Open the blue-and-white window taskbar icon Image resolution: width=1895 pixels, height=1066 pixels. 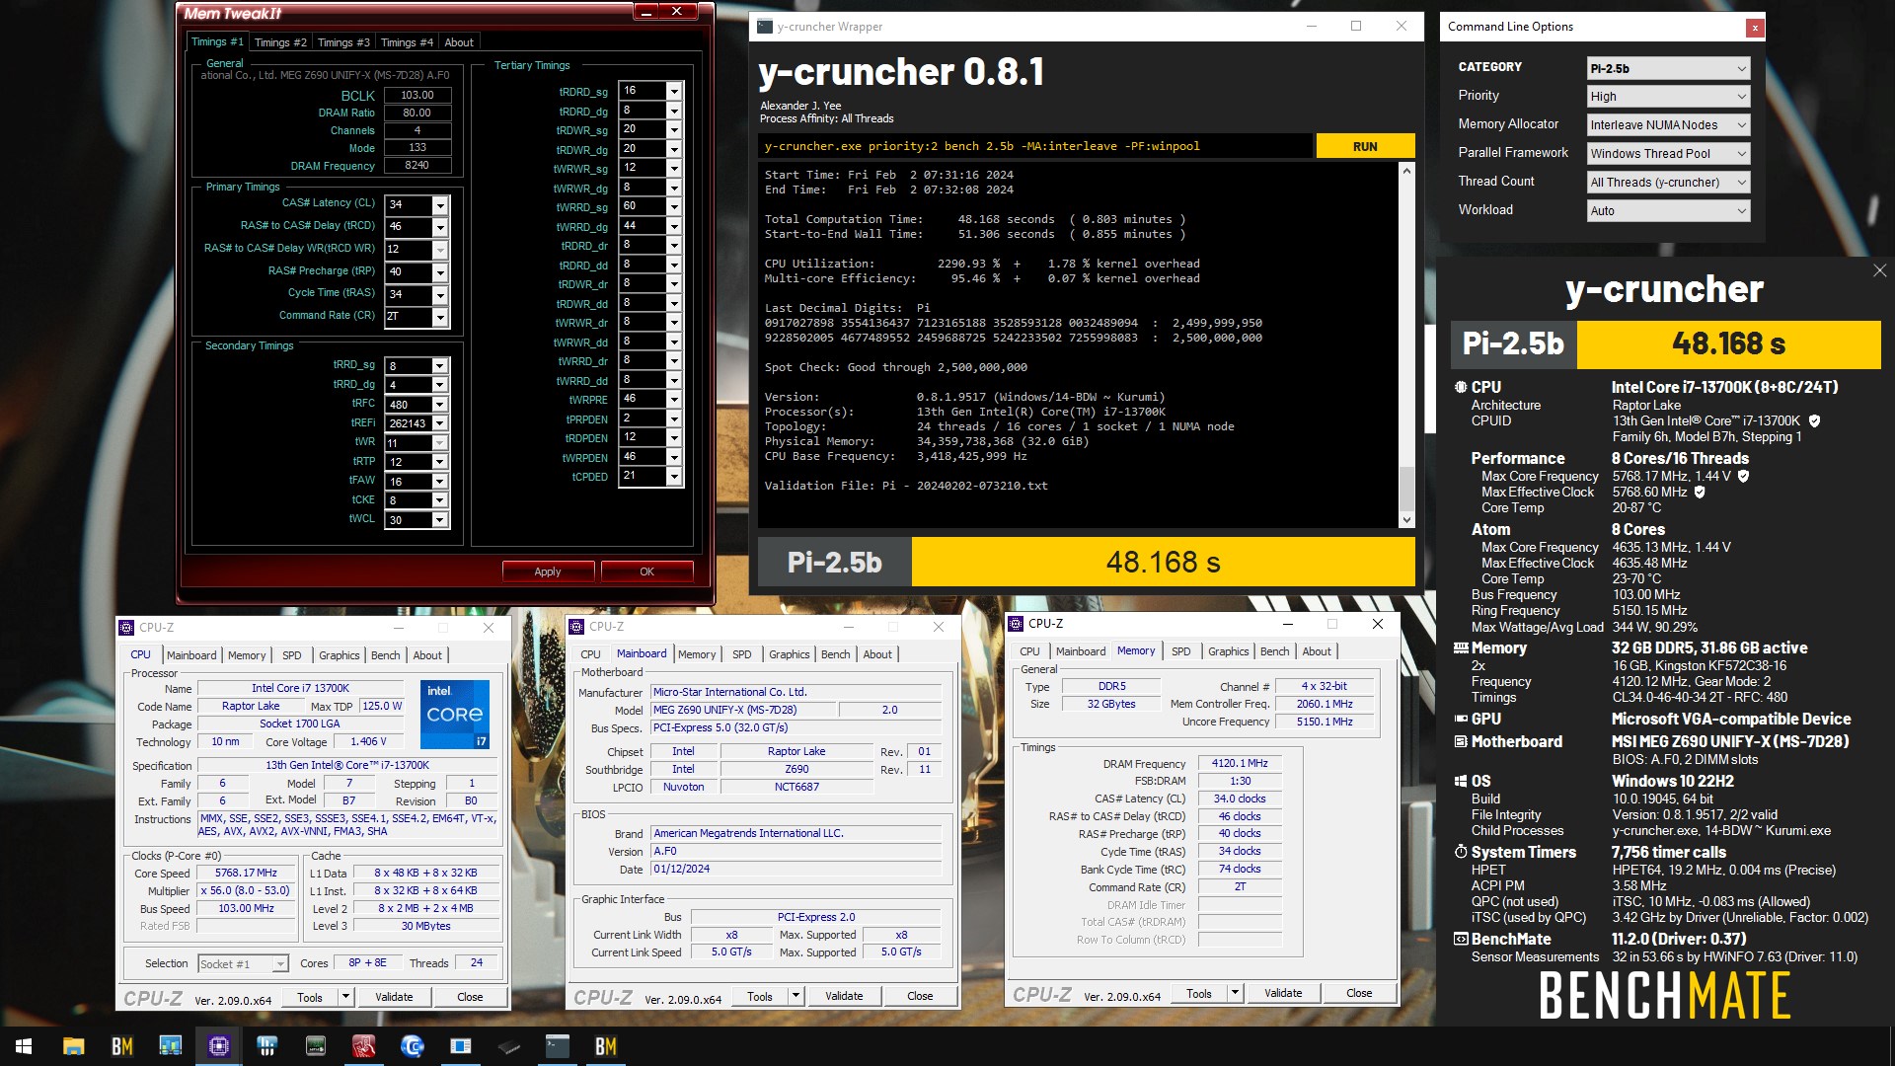point(460,1046)
